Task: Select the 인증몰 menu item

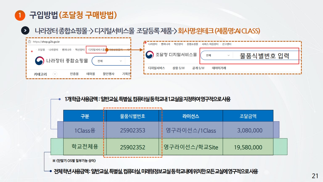Action: tap(74, 74)
